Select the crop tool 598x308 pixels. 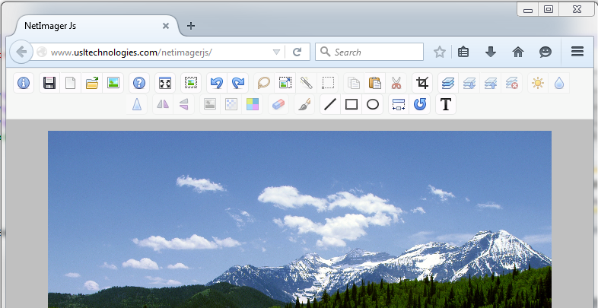[422, 83]
